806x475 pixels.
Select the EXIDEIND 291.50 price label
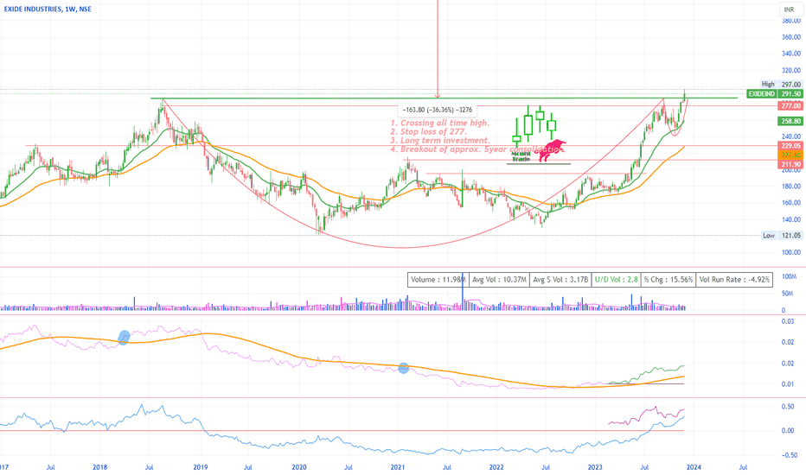point(774,94)
